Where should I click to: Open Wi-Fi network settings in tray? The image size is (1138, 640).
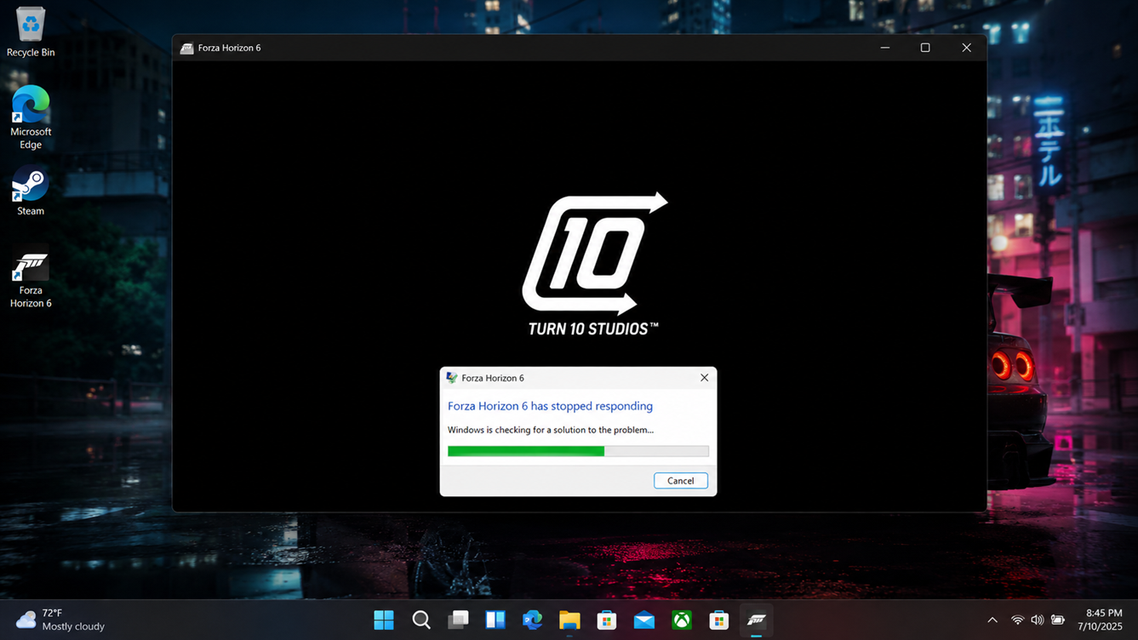(x=1017, y=620)
